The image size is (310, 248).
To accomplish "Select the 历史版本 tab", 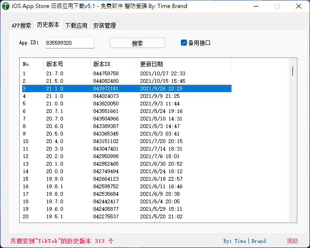I will coord(48,25).
